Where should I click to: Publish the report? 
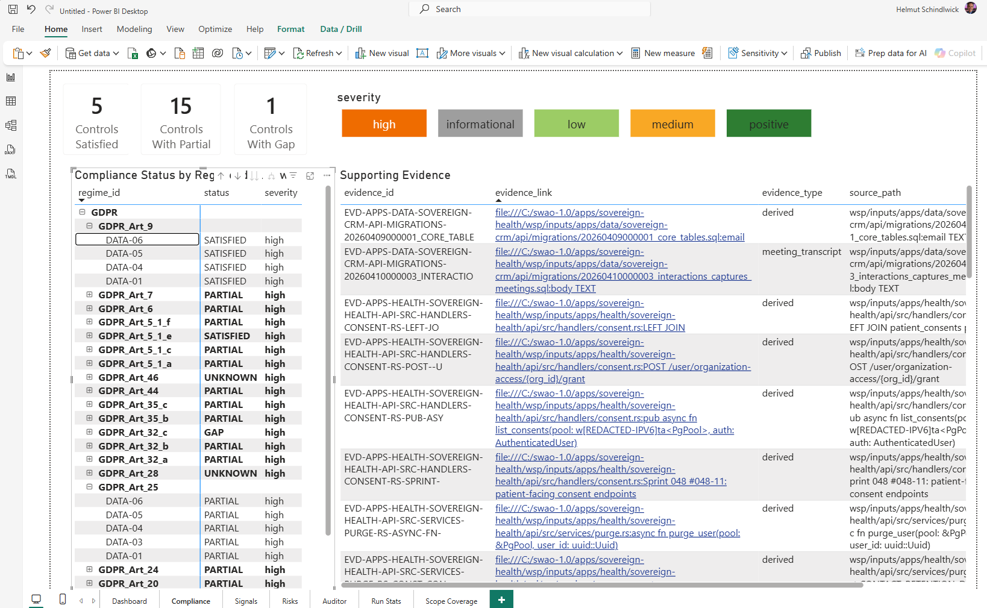pos(821,53)
